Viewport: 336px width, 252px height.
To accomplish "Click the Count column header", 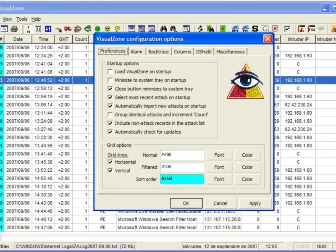I will tap(81, 39).
